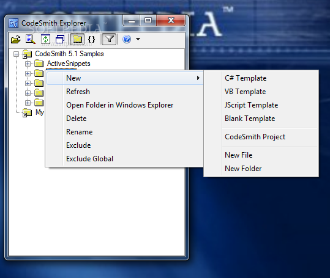Click the CodeSmith Explorer title bar app icon

click(13, 23)
